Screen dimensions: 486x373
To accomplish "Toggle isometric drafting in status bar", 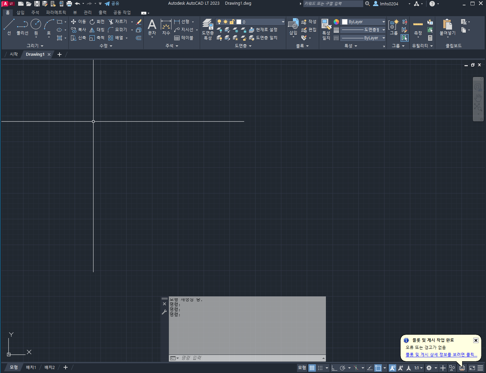I will 356,368.
